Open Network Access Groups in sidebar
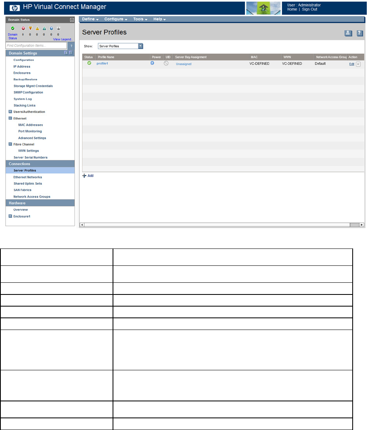The width and height of the screenshot is (368, 430). click(x=32, y=196)
